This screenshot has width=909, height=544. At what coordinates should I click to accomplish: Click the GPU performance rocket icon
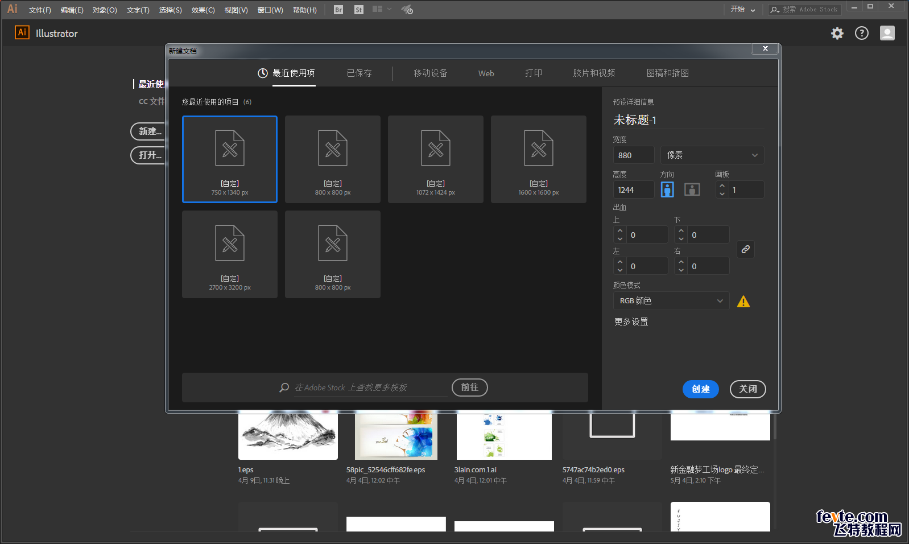coord(407,10)
